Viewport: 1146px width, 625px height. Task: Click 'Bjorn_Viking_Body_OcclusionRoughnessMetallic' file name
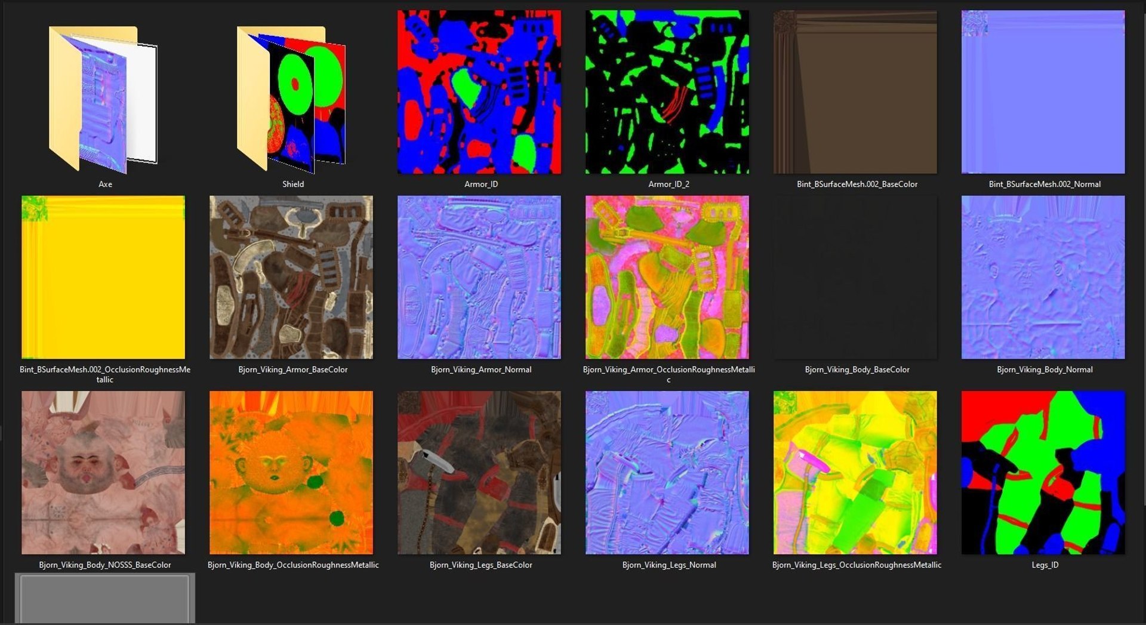point(293,565)
